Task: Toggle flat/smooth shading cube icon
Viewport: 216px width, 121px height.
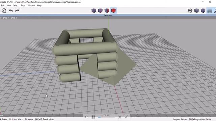Action: click(x=196, y=10)
